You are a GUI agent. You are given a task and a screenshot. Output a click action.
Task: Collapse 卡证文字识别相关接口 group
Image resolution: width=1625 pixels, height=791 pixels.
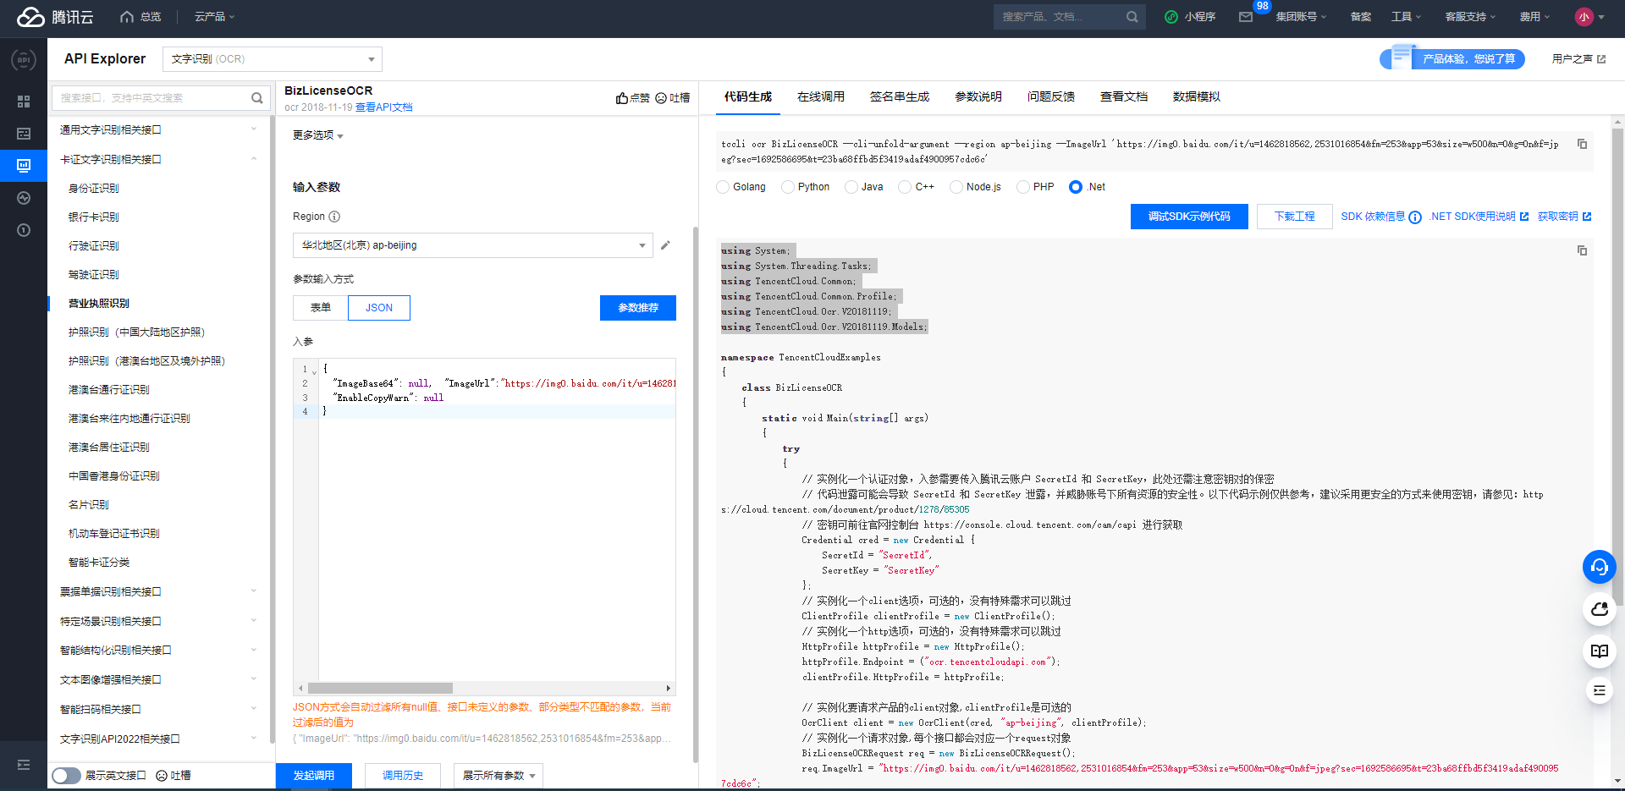[158, 159]
